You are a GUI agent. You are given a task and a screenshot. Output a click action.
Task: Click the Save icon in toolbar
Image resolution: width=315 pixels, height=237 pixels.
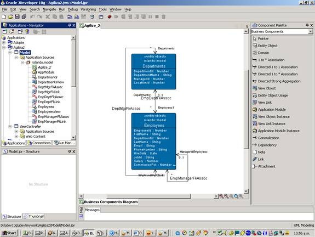(x=18, y=16)
